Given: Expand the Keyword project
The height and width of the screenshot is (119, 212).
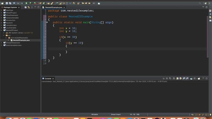Looking at the screenshot, I should (x=1, y=23).
